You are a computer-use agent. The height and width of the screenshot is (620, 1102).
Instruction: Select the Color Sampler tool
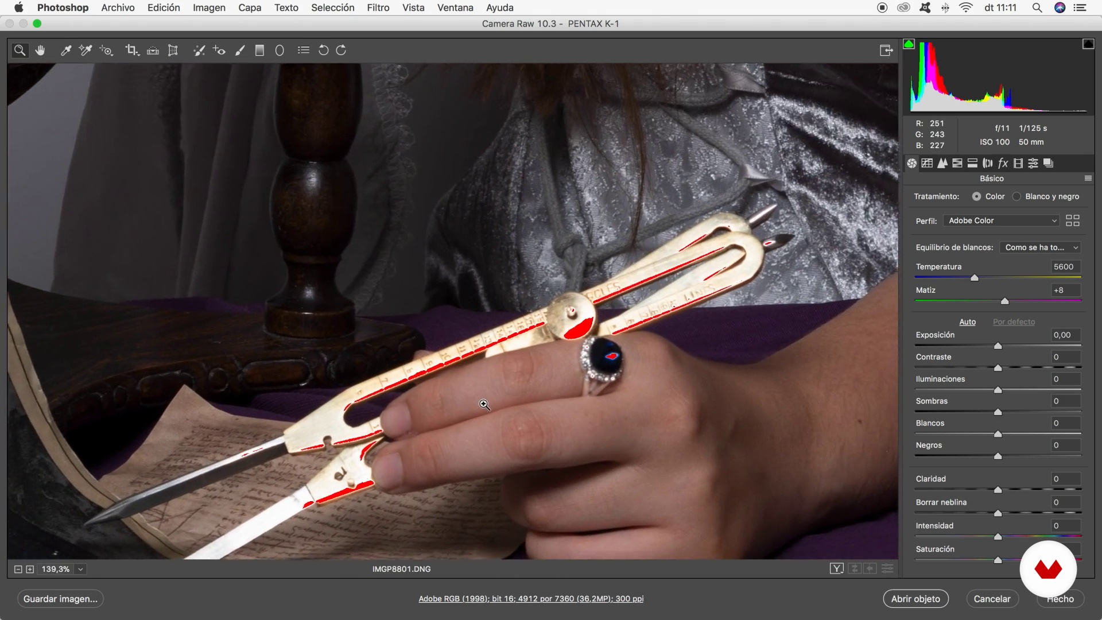point(86,51)
